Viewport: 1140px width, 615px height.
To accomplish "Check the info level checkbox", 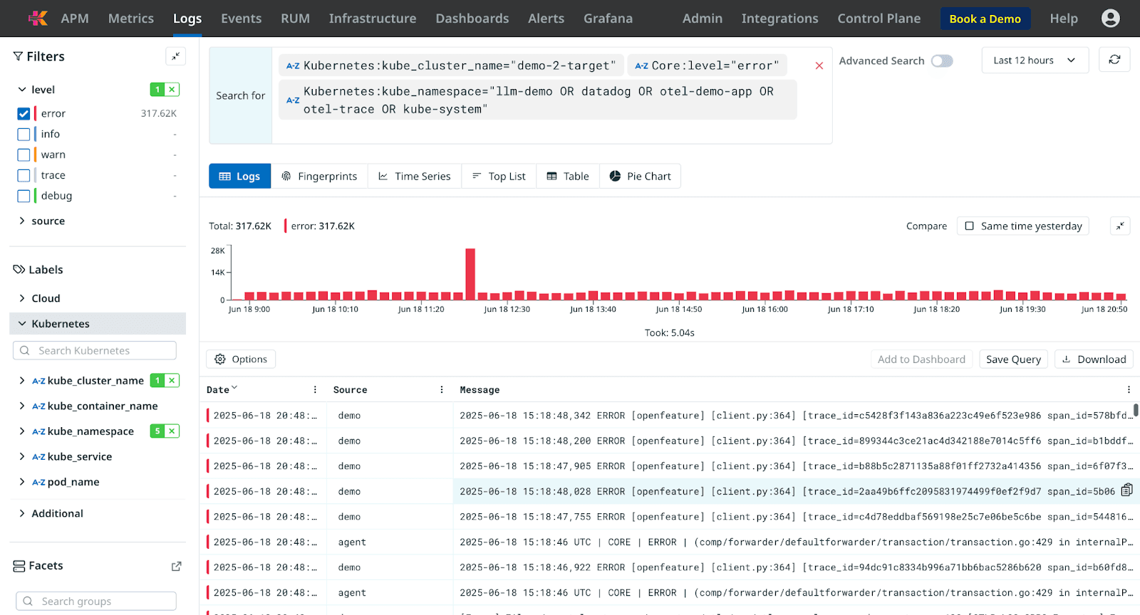I will 24,135.
